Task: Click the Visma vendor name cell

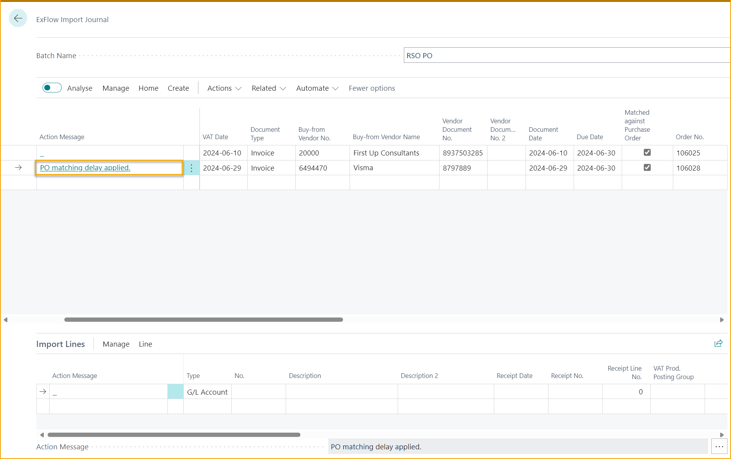Action: [394, 168]
